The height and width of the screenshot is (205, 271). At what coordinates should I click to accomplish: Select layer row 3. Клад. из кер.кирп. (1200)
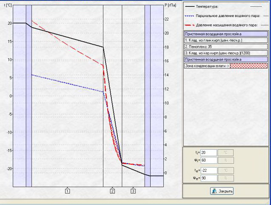point(226,53)
